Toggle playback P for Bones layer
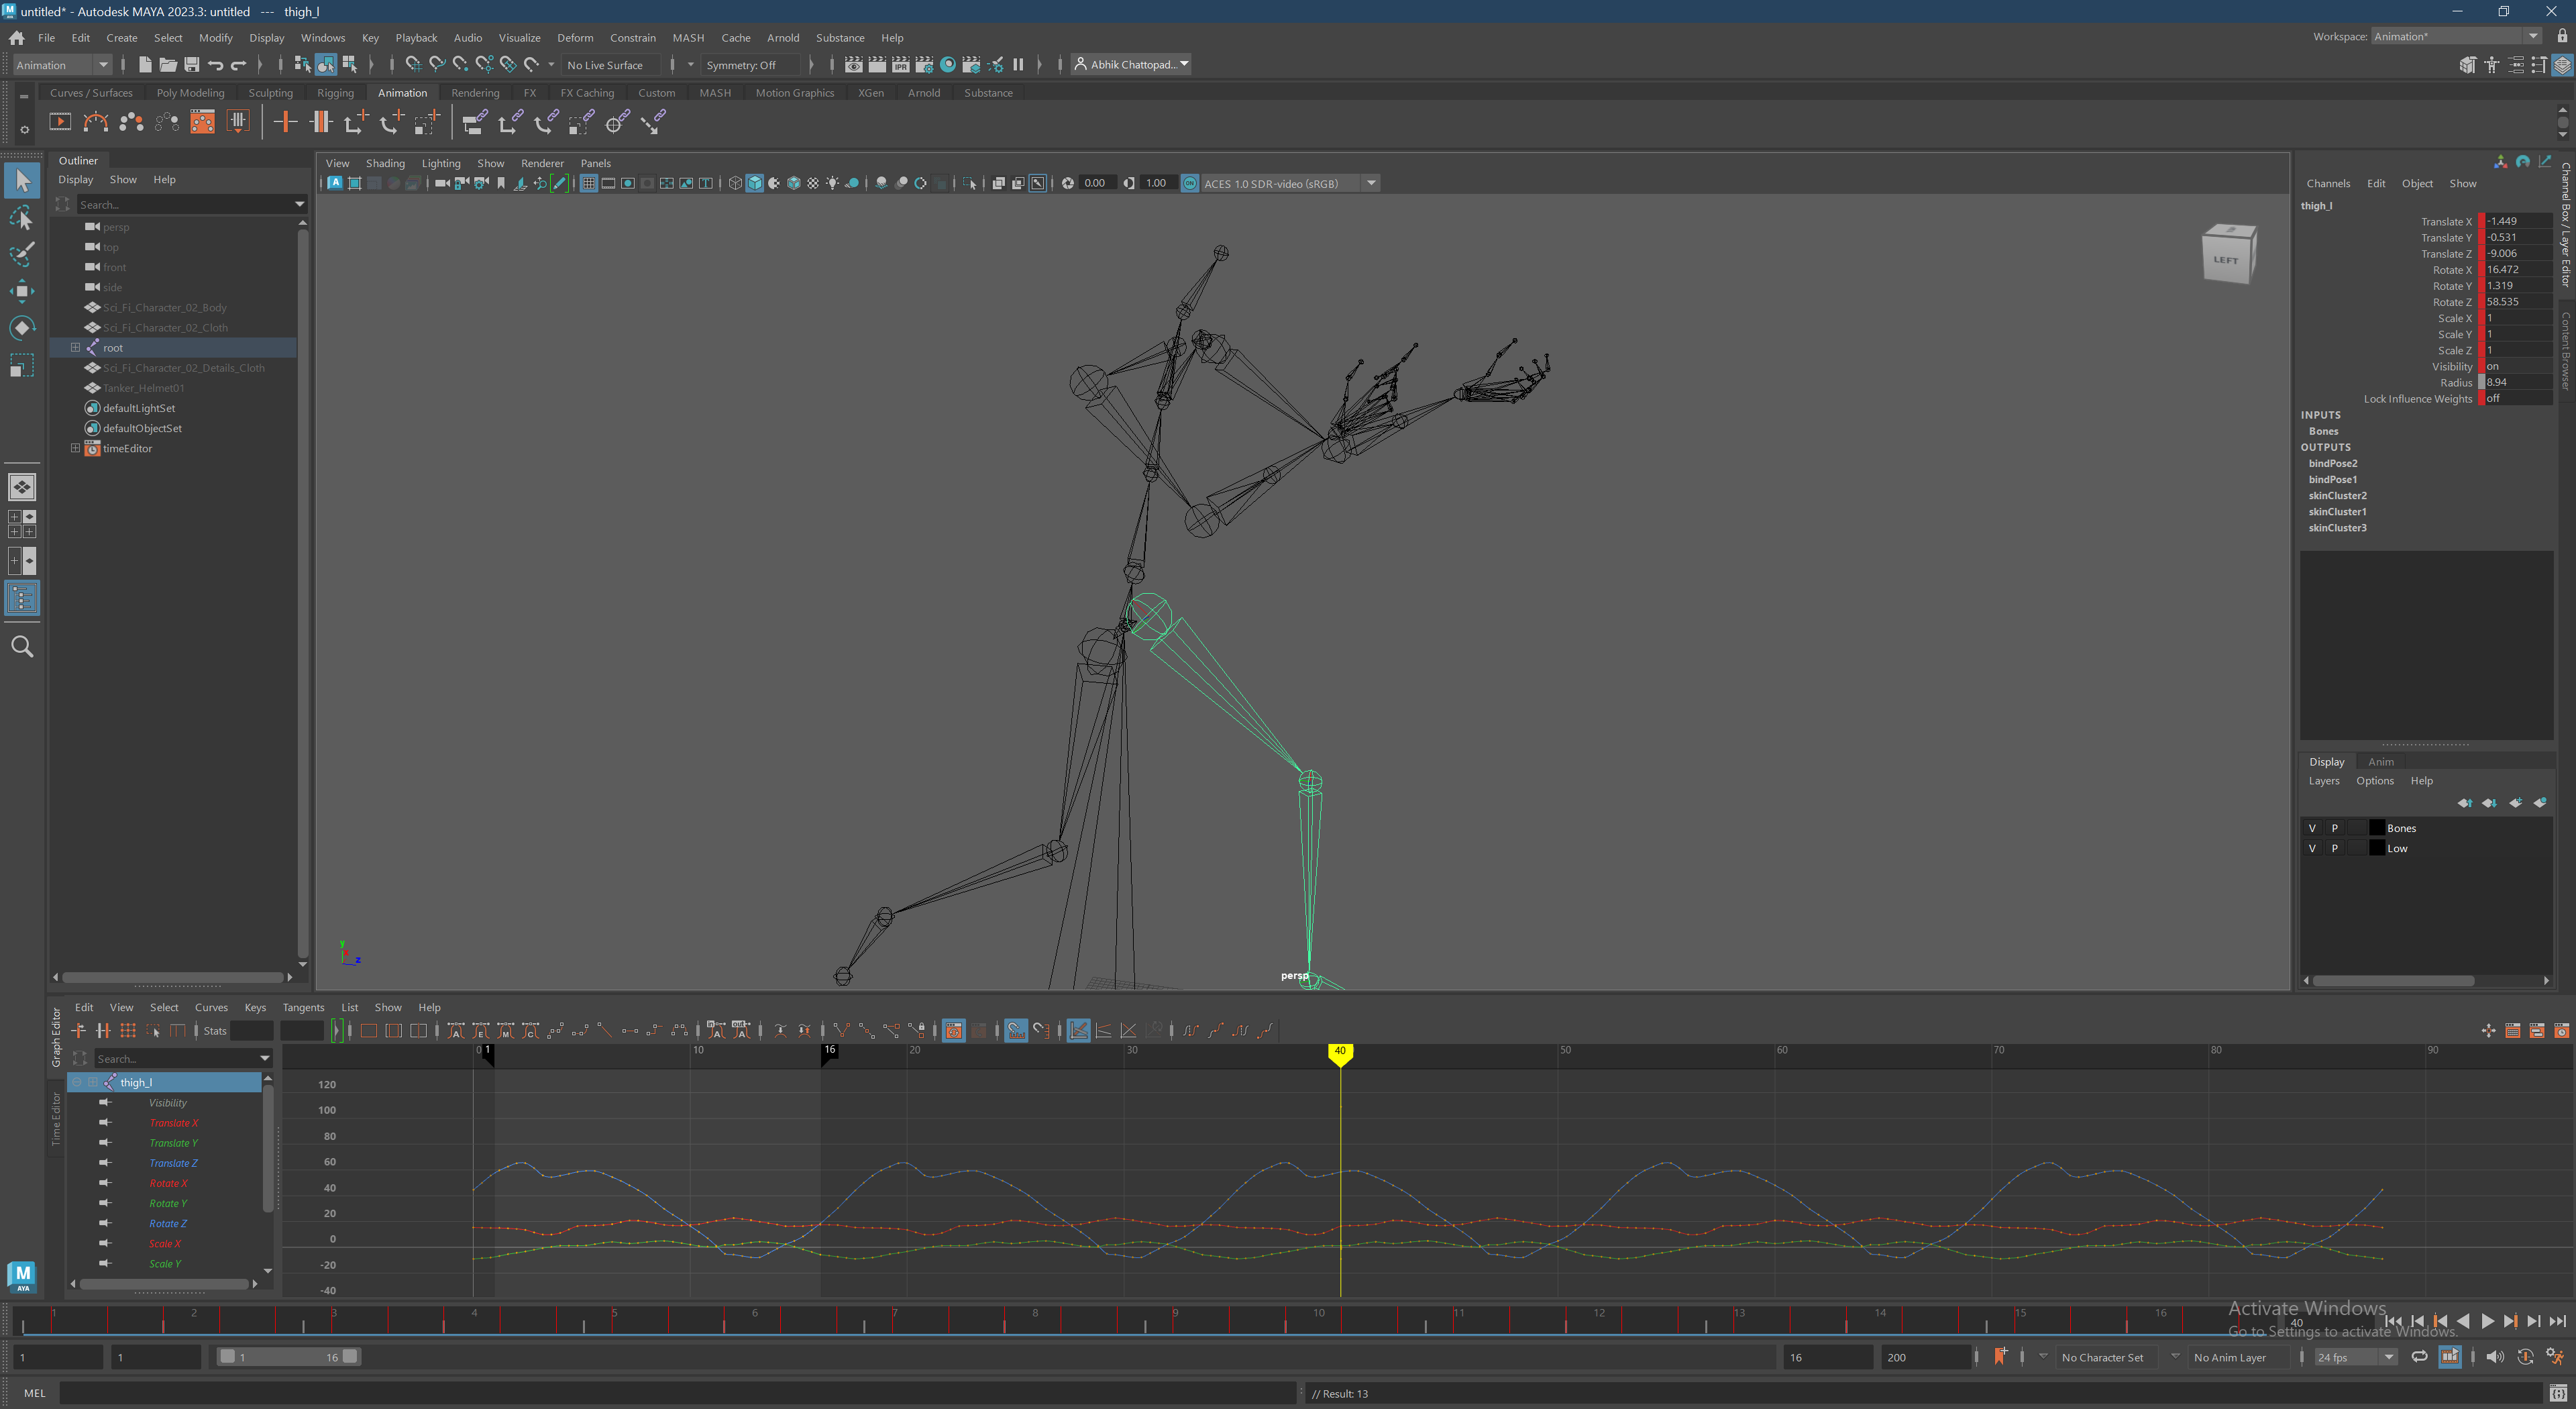Image resolution: width=2576 pixels, height=1409 pixels. [2335, 828]
